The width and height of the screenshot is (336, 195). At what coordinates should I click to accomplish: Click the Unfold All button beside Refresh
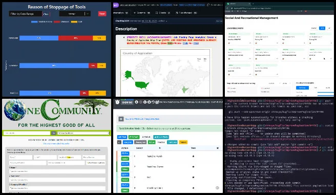tap(146, 137)
